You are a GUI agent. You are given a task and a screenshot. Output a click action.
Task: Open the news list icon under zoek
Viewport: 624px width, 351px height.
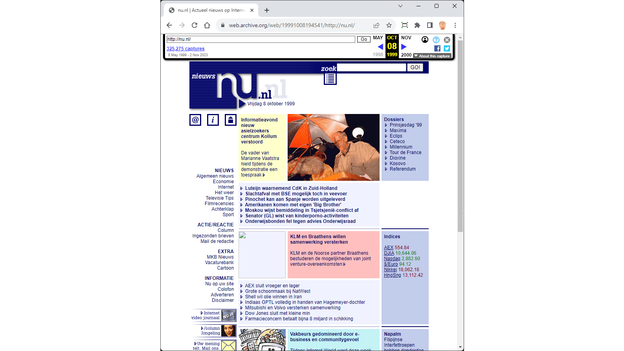[x=330, y=79]
